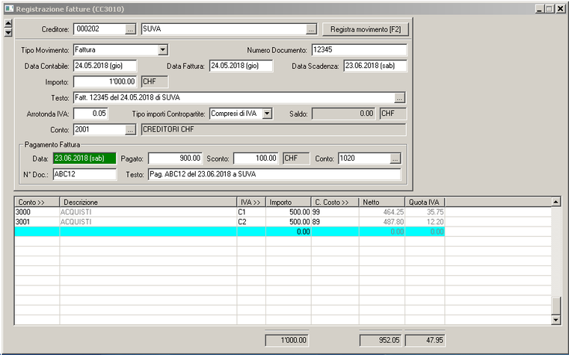
Task: Click the Arrotonda IVA field showing 0.05
Action: 90,114
